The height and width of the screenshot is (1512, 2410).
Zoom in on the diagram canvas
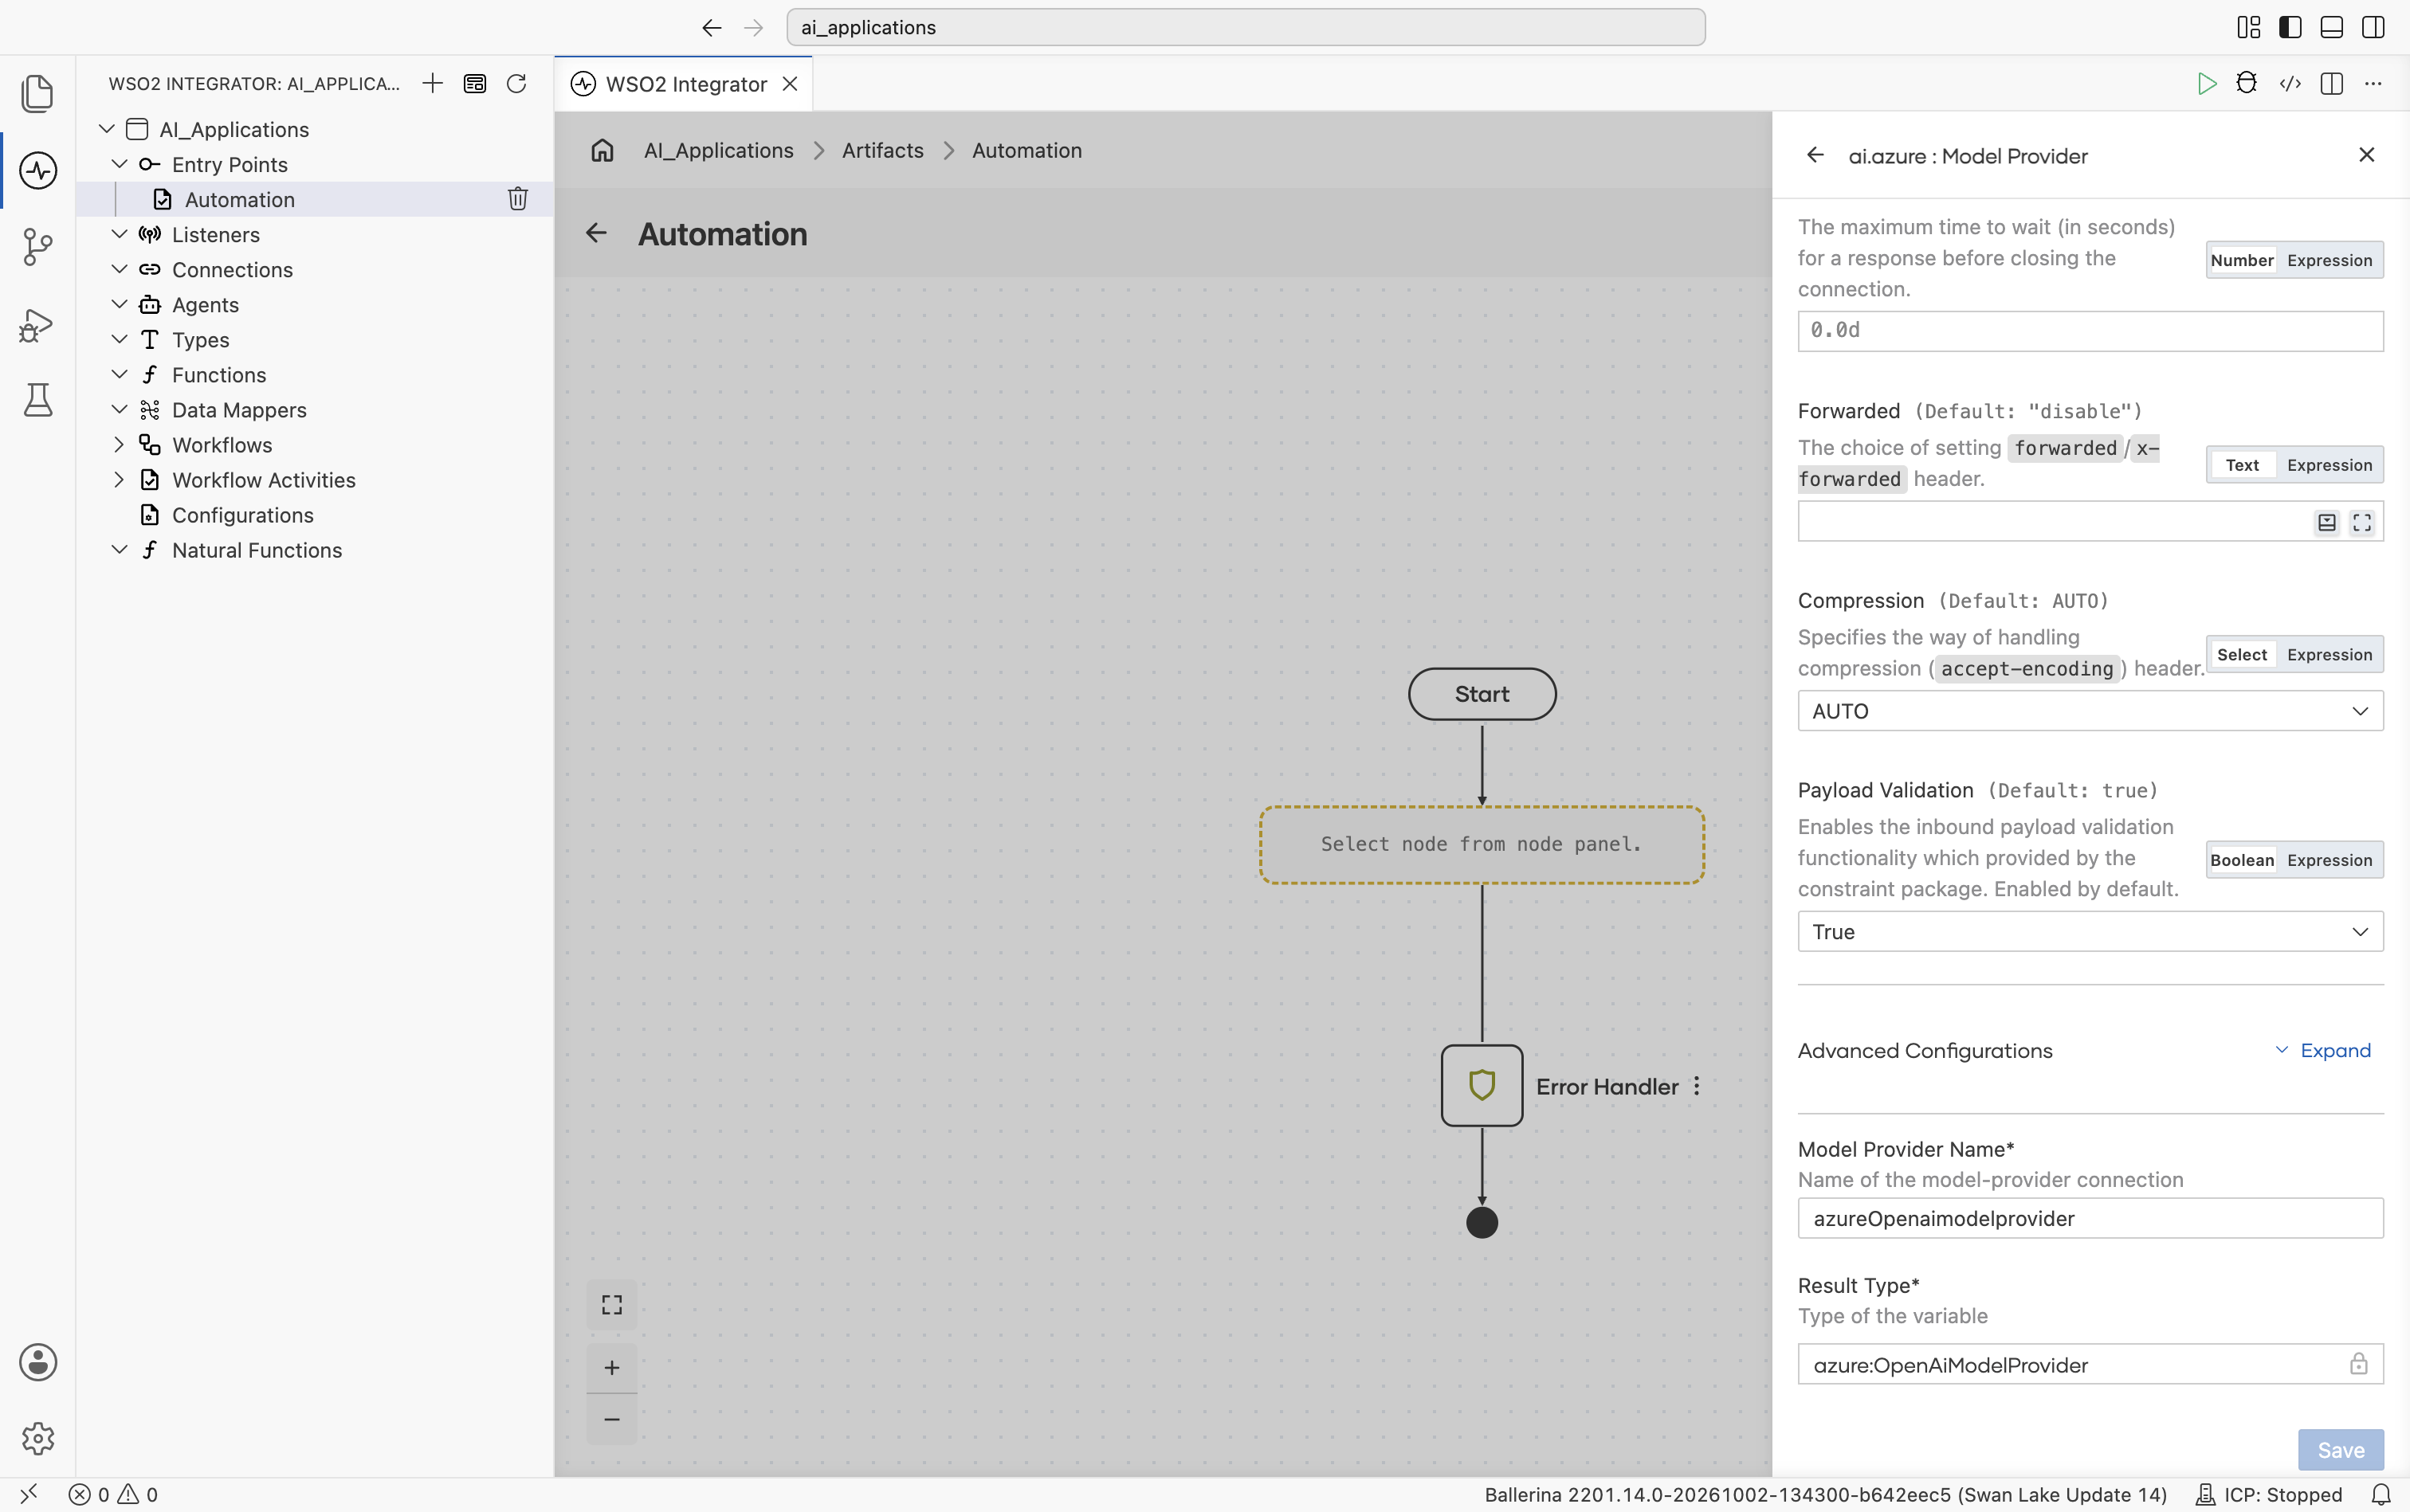[x=612, y=1367]
